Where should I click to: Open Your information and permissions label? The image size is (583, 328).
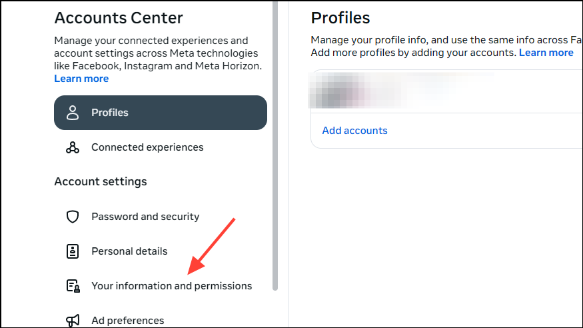(x=171, y=286)
